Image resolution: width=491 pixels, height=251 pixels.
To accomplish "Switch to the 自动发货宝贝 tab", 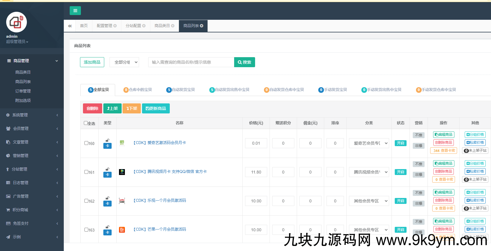I will [180, 90].
